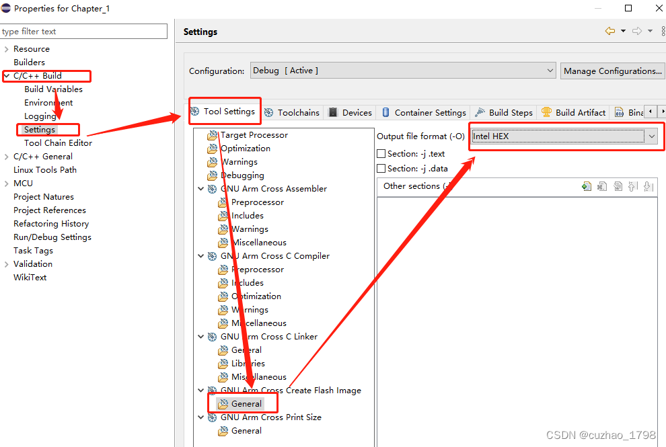666x447 pixels.
Task: Switch to the Container Settings tab
Action: tap(424, 112)
